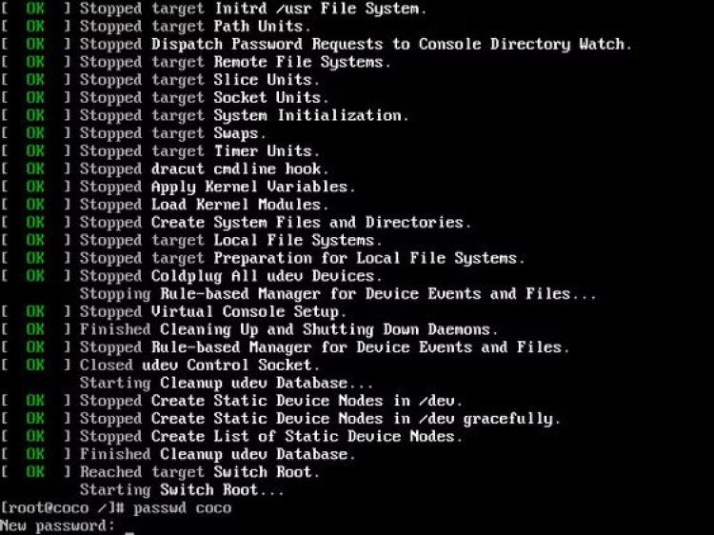Click 'Reached target Switch Root' line
Image resolution: width=714 pixels, height=535 pixels.
[x=200, y=472]
